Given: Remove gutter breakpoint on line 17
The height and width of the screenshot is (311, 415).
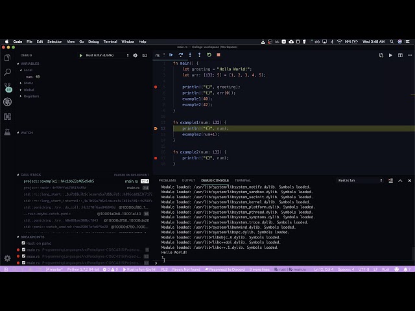Looking at the screenshot, I should click(x=156, y=158).
